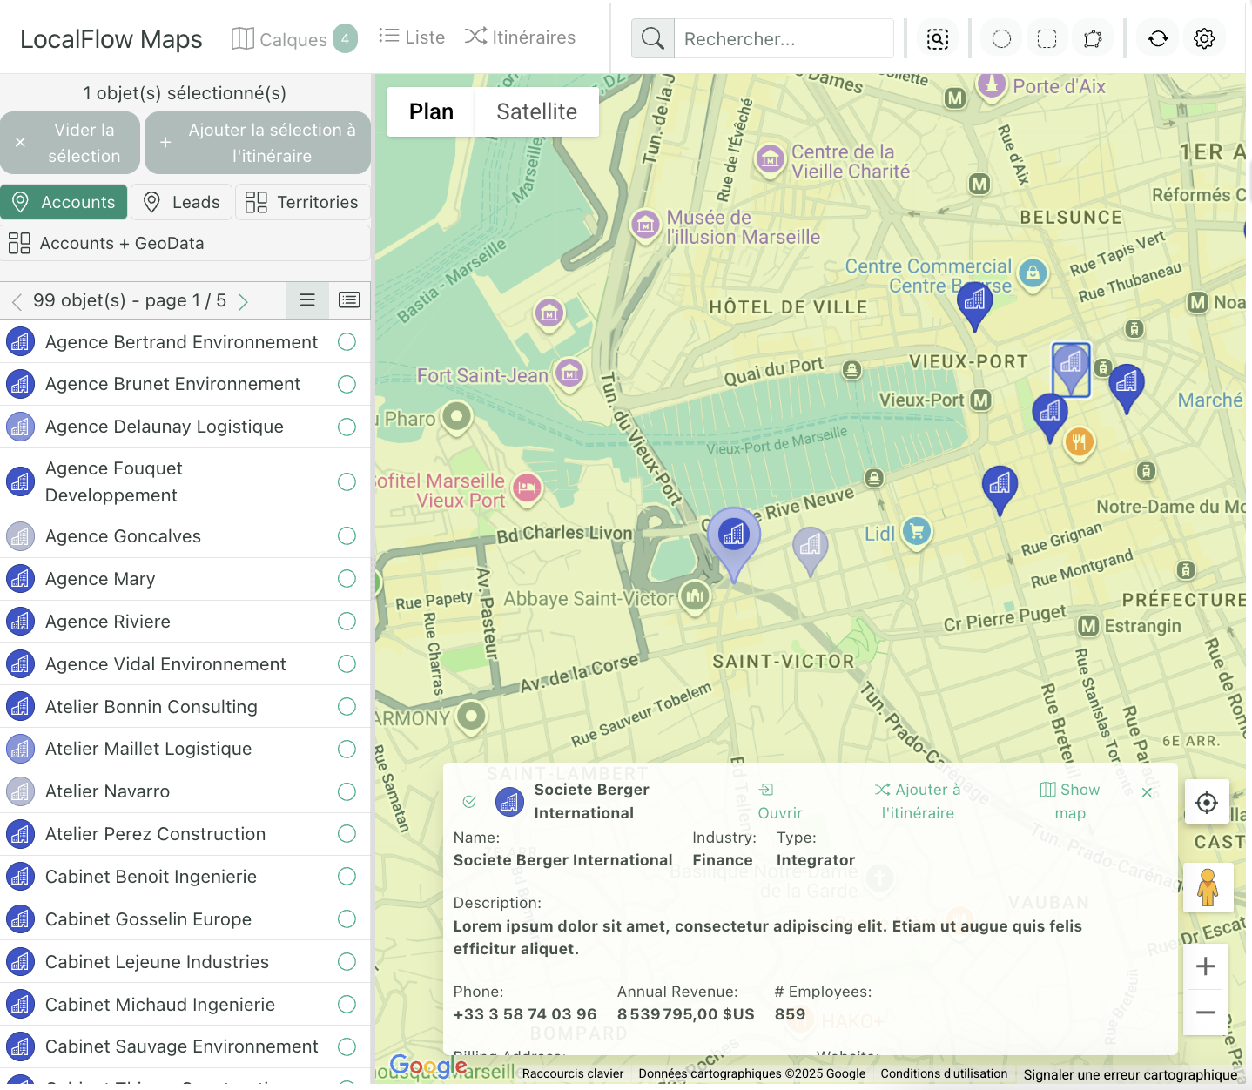
Task: Select Agence Bertrand Environnement radio circle
Action: pyautogui.click(x=347, y=342)
